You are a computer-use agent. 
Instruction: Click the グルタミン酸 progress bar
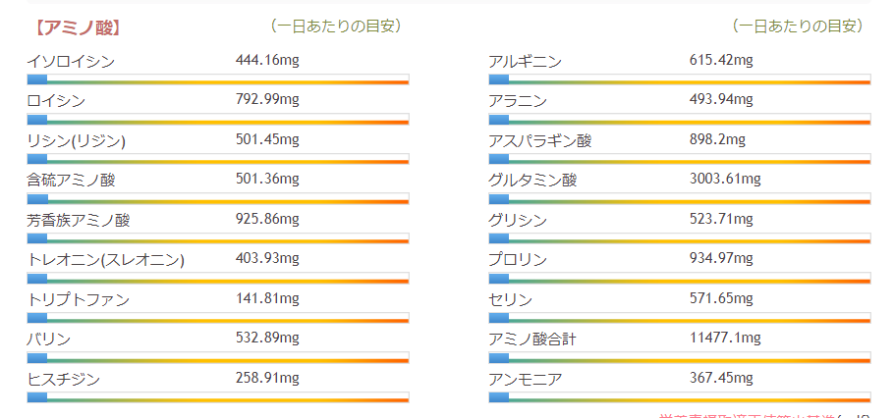[x=680, y=199]
